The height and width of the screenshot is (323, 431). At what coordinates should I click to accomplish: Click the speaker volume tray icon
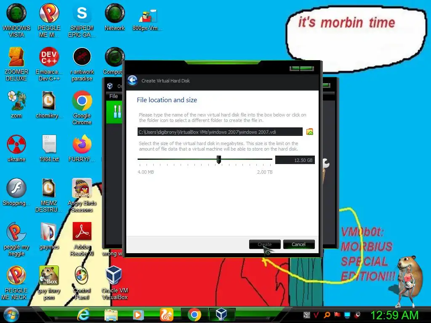tap(358, 315)
